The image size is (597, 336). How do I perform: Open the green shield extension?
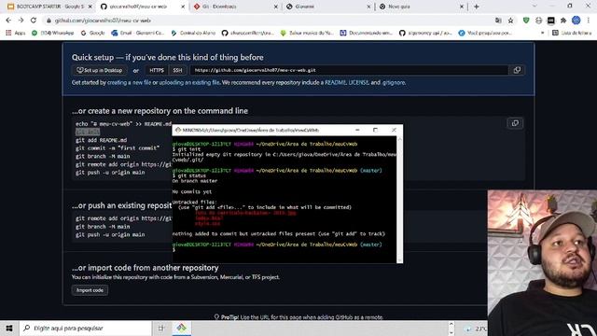click(526, 21)
